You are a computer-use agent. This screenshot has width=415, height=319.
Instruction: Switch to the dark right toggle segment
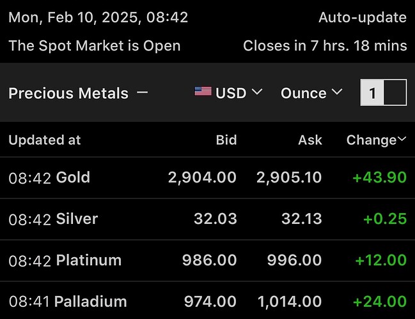coord(395,93)
